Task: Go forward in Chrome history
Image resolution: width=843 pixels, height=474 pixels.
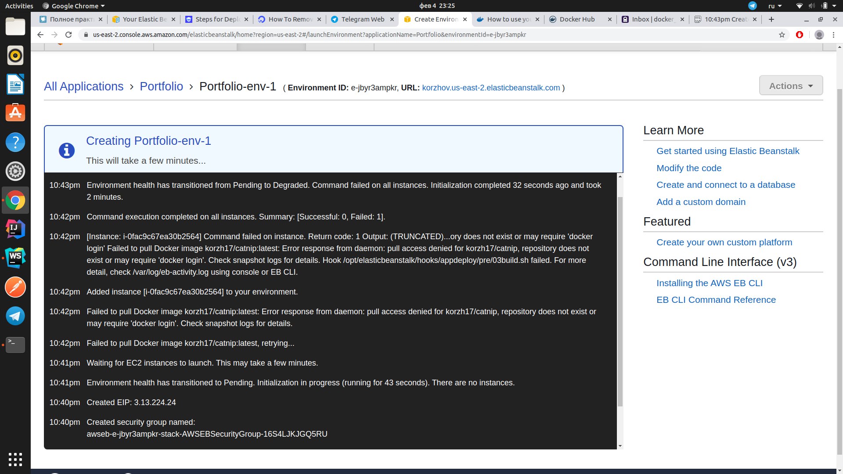Action: pos(54,35)
